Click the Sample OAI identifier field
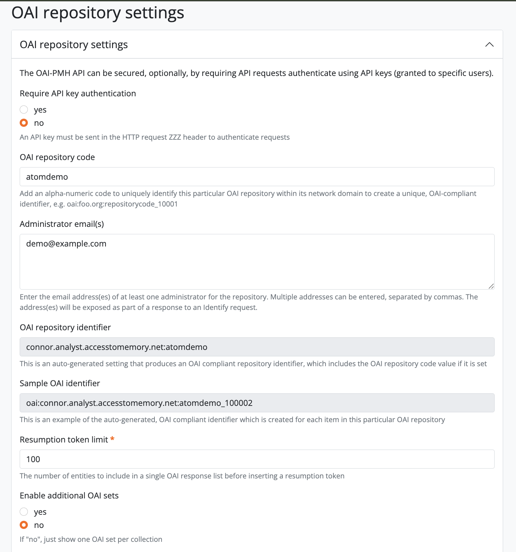This screenshot has height=552, width=516. [x=257, y=403]
